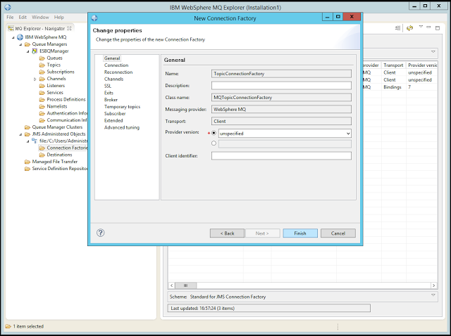
Task: Collapse the Queue Managers node
Action: 20,44
